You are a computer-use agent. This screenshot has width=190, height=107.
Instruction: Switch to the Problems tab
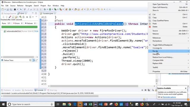point(6,90)
